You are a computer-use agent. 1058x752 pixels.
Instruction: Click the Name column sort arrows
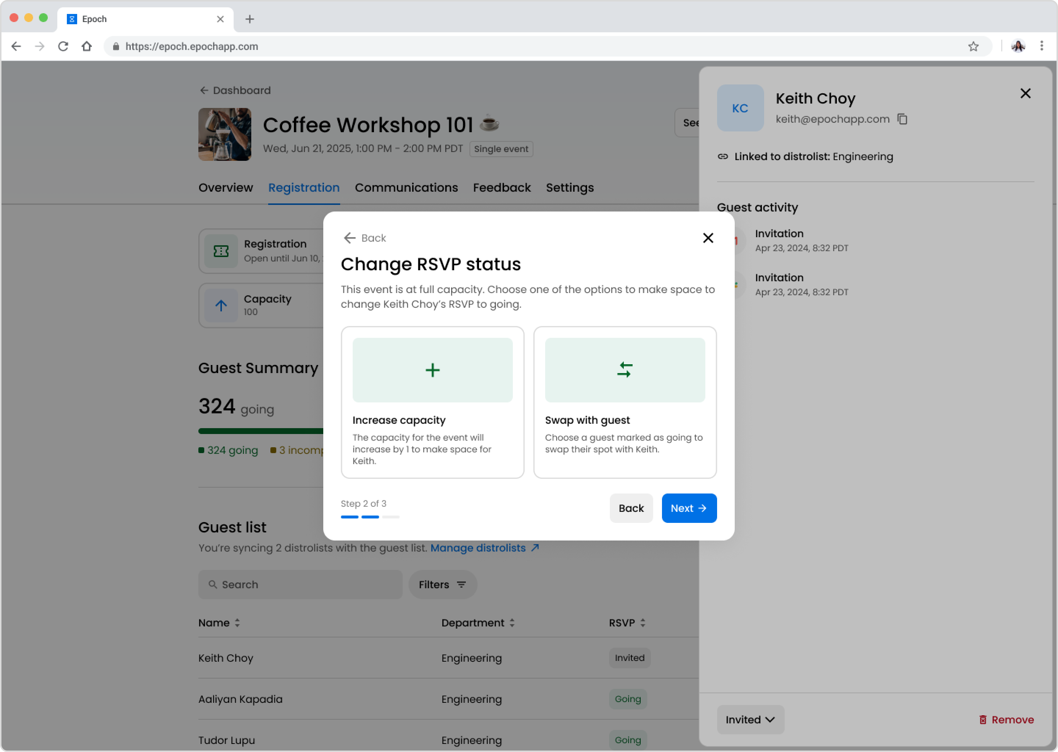pos(237,623)
